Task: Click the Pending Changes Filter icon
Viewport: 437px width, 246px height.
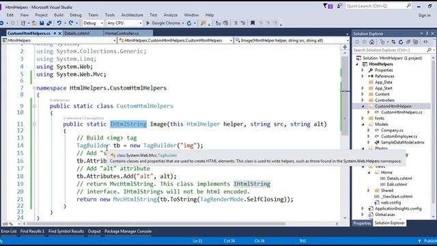Action: pyautogui.click(x=382, y=42)
